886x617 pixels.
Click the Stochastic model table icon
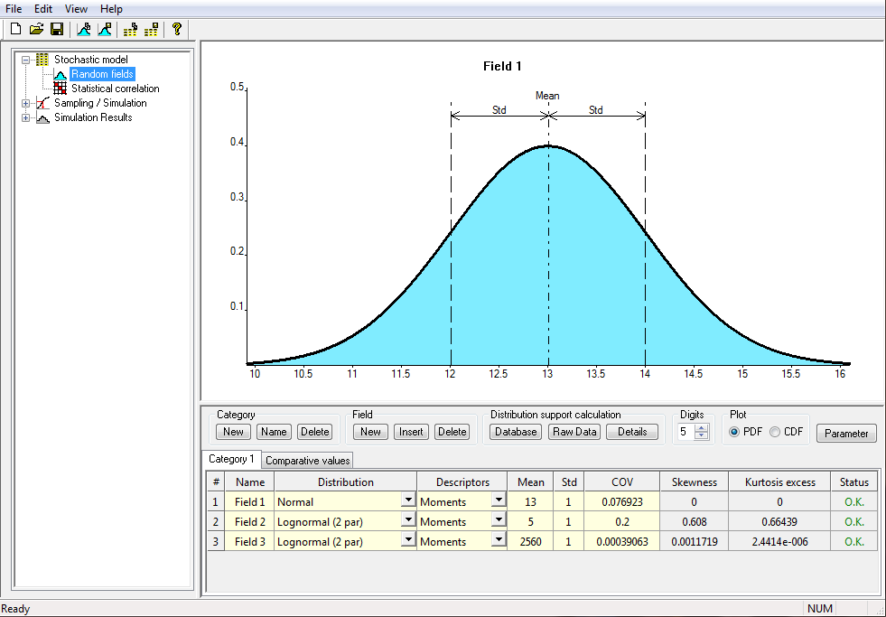pos(42,60)
